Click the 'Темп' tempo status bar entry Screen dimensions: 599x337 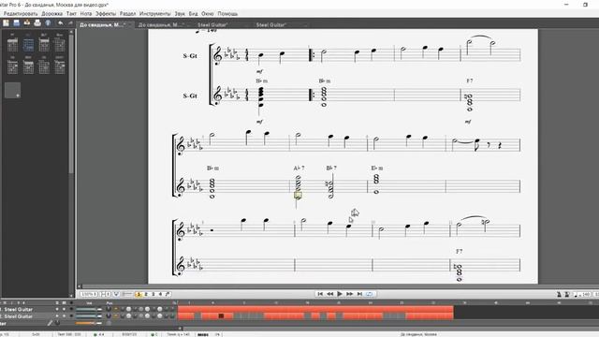pos(178,334)
